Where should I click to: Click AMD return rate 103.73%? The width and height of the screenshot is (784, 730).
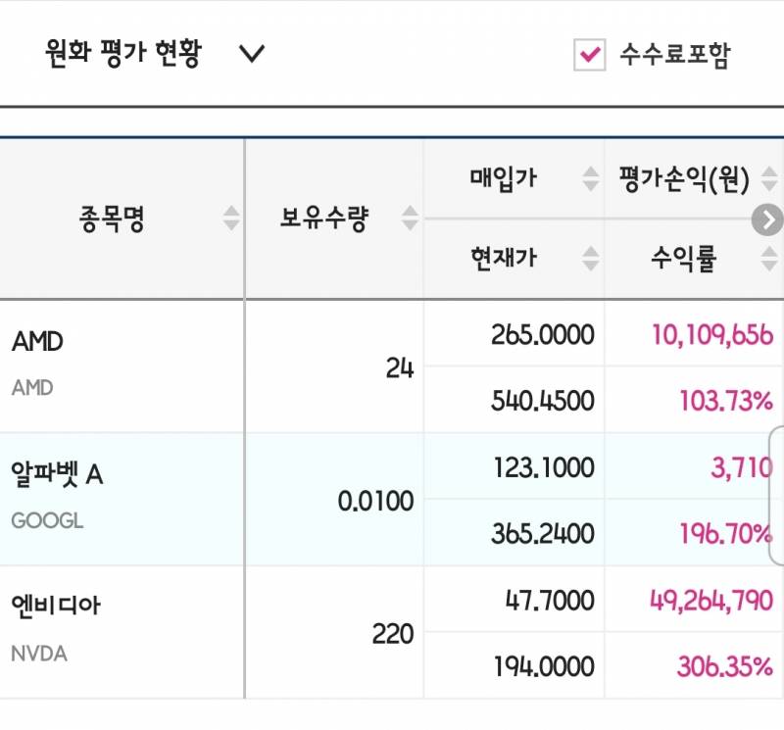coord(726,401)
